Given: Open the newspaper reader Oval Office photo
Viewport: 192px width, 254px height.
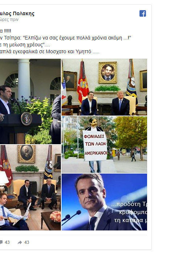Looking at the screenshot, I should coord(30,188).
